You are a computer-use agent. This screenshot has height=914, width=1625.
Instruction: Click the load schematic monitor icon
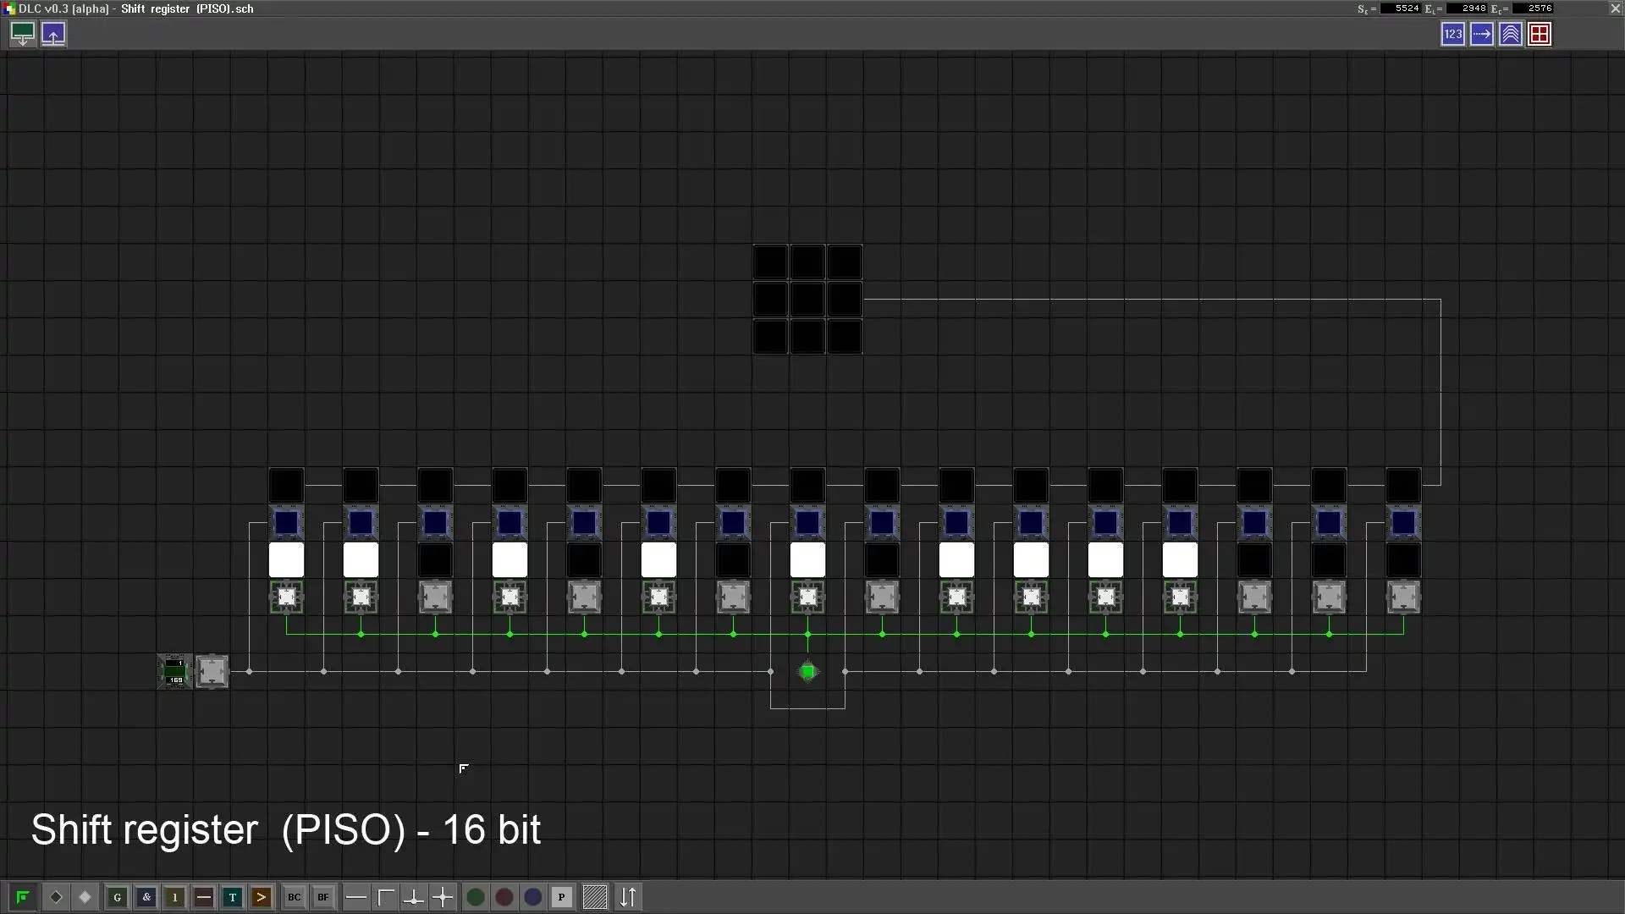coord(23,34)
